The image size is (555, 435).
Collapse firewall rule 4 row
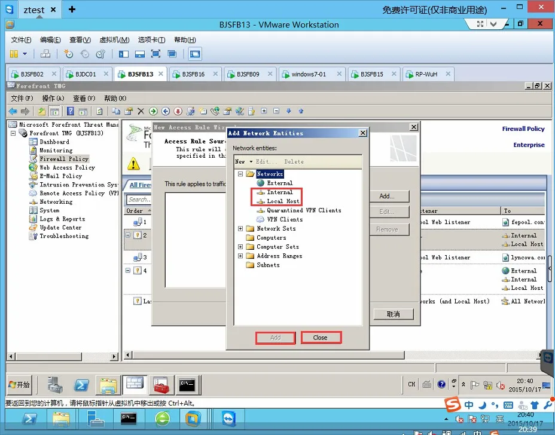(128, 271)
